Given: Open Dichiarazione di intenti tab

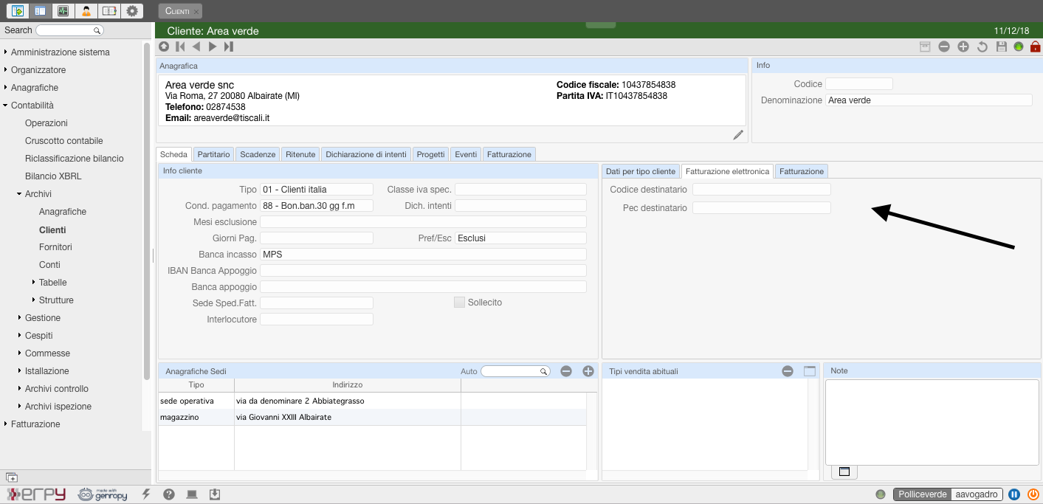Looking at the screenshot, I should [366, 154].
